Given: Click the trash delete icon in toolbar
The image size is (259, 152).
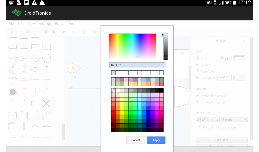Looking at the screenshot, I should (x=84, y=32).
